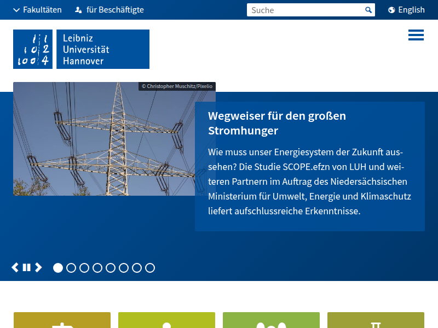Pause the slideshow

click(26, 267)
